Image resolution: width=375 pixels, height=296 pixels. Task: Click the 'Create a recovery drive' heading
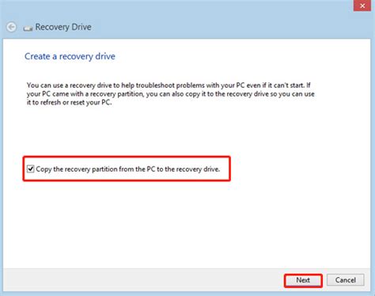point(70,56)
